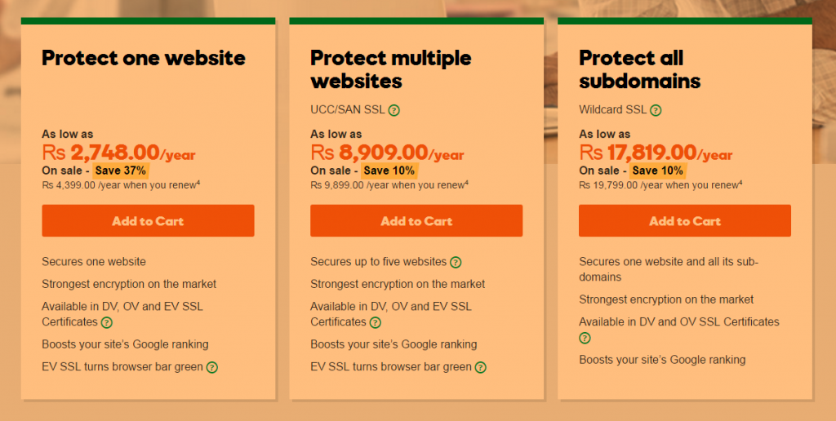Click Save 10% badge in subdomains card
Screen dimensions: 836x421
click(x=657, y=171)
